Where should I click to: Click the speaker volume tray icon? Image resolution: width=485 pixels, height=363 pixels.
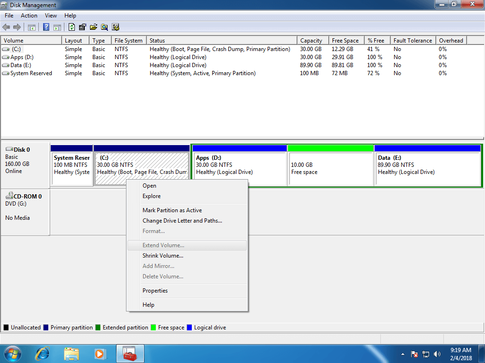pos(437,354)
